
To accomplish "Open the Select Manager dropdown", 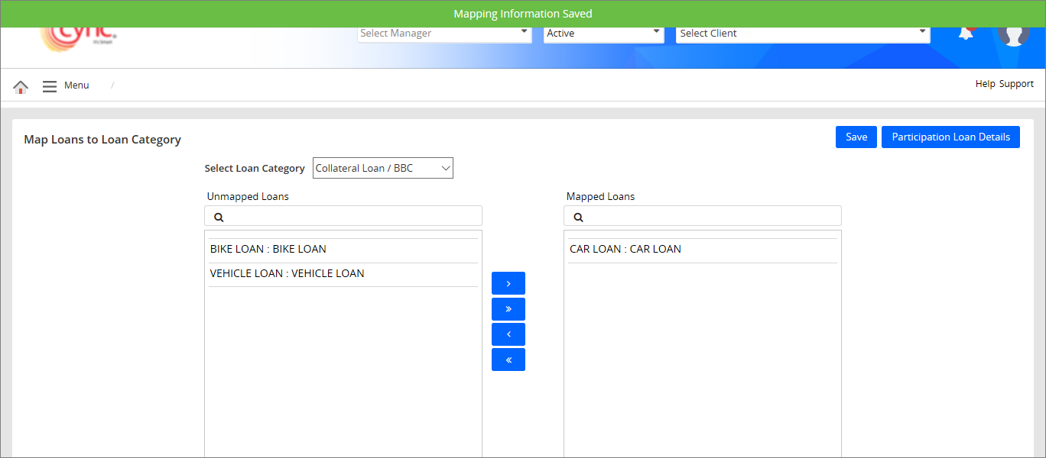I will click(x=444, y=34).
